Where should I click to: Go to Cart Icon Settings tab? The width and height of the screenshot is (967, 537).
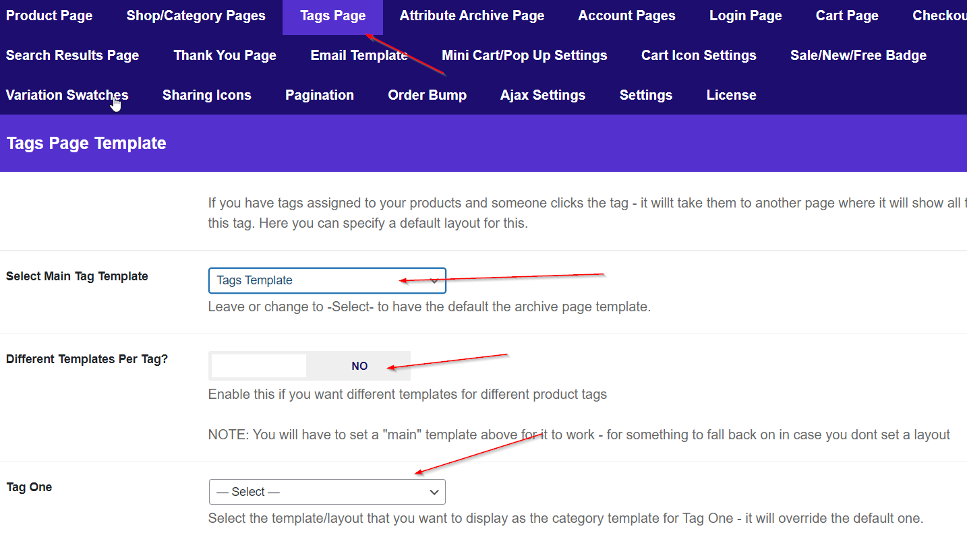coord(699,55)
